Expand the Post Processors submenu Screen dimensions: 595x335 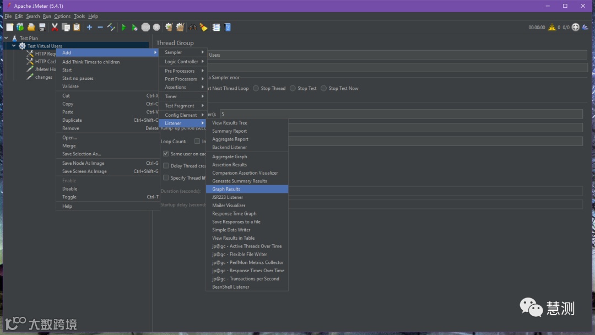(x=182, y=79)
